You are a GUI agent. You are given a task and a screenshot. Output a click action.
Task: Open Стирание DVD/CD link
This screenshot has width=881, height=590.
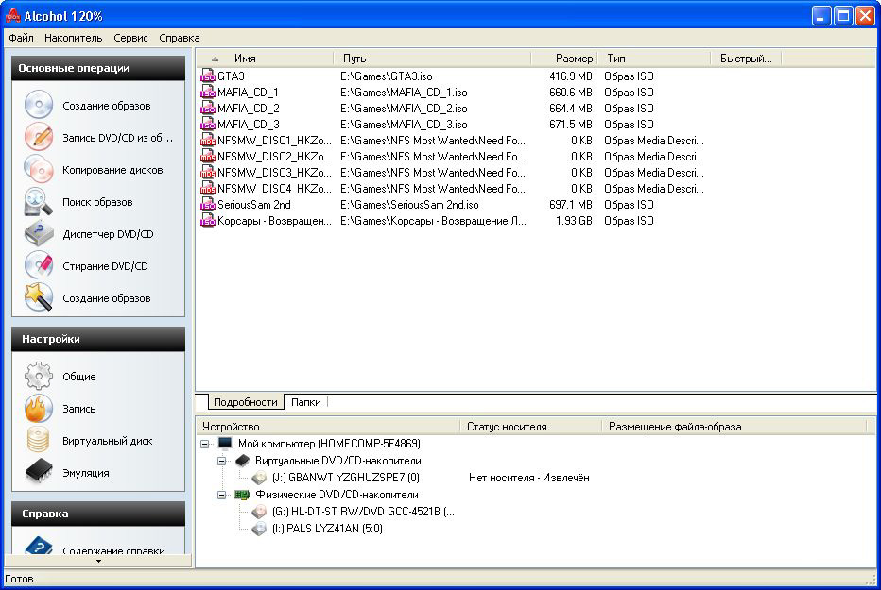click(105, 266)
